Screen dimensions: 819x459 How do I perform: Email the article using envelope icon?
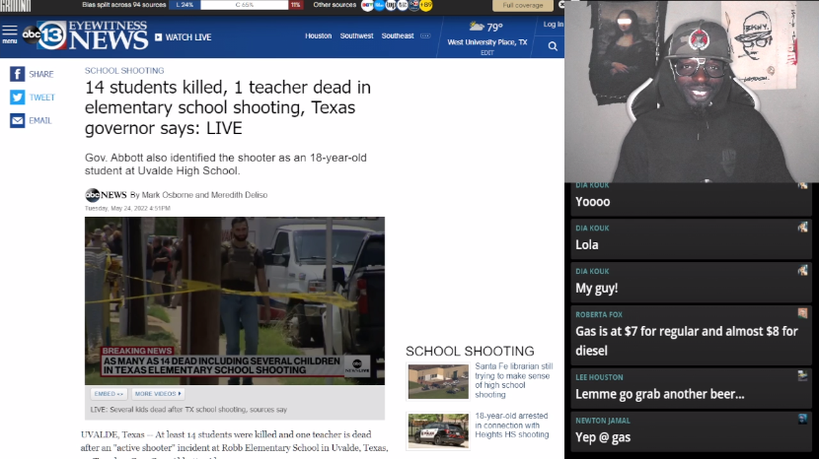18,120
